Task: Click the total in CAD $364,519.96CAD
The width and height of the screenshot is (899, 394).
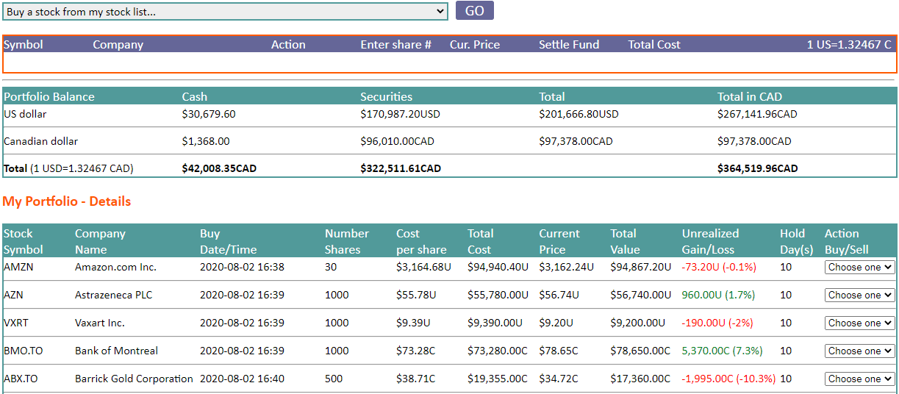Action: tap(757, 168)
